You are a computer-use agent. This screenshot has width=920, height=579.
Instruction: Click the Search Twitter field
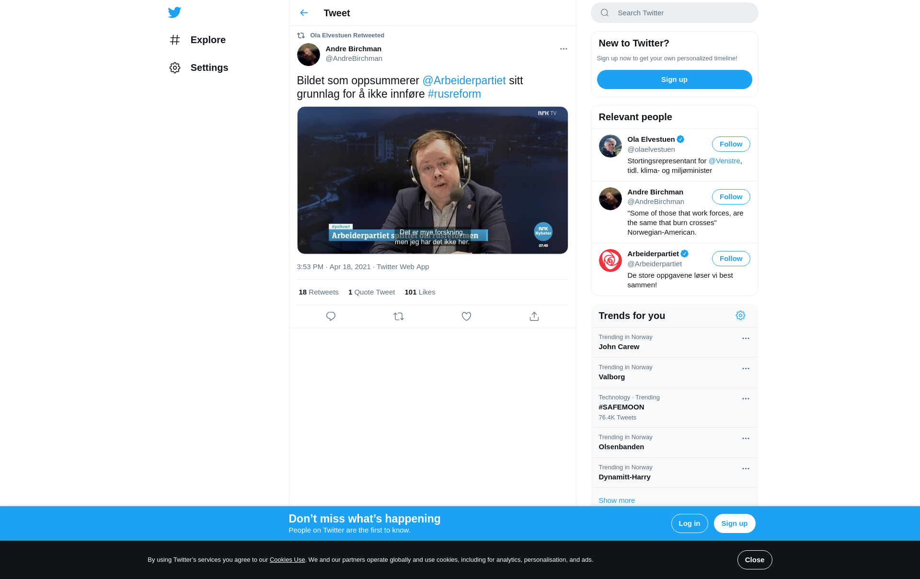point(674,13)
